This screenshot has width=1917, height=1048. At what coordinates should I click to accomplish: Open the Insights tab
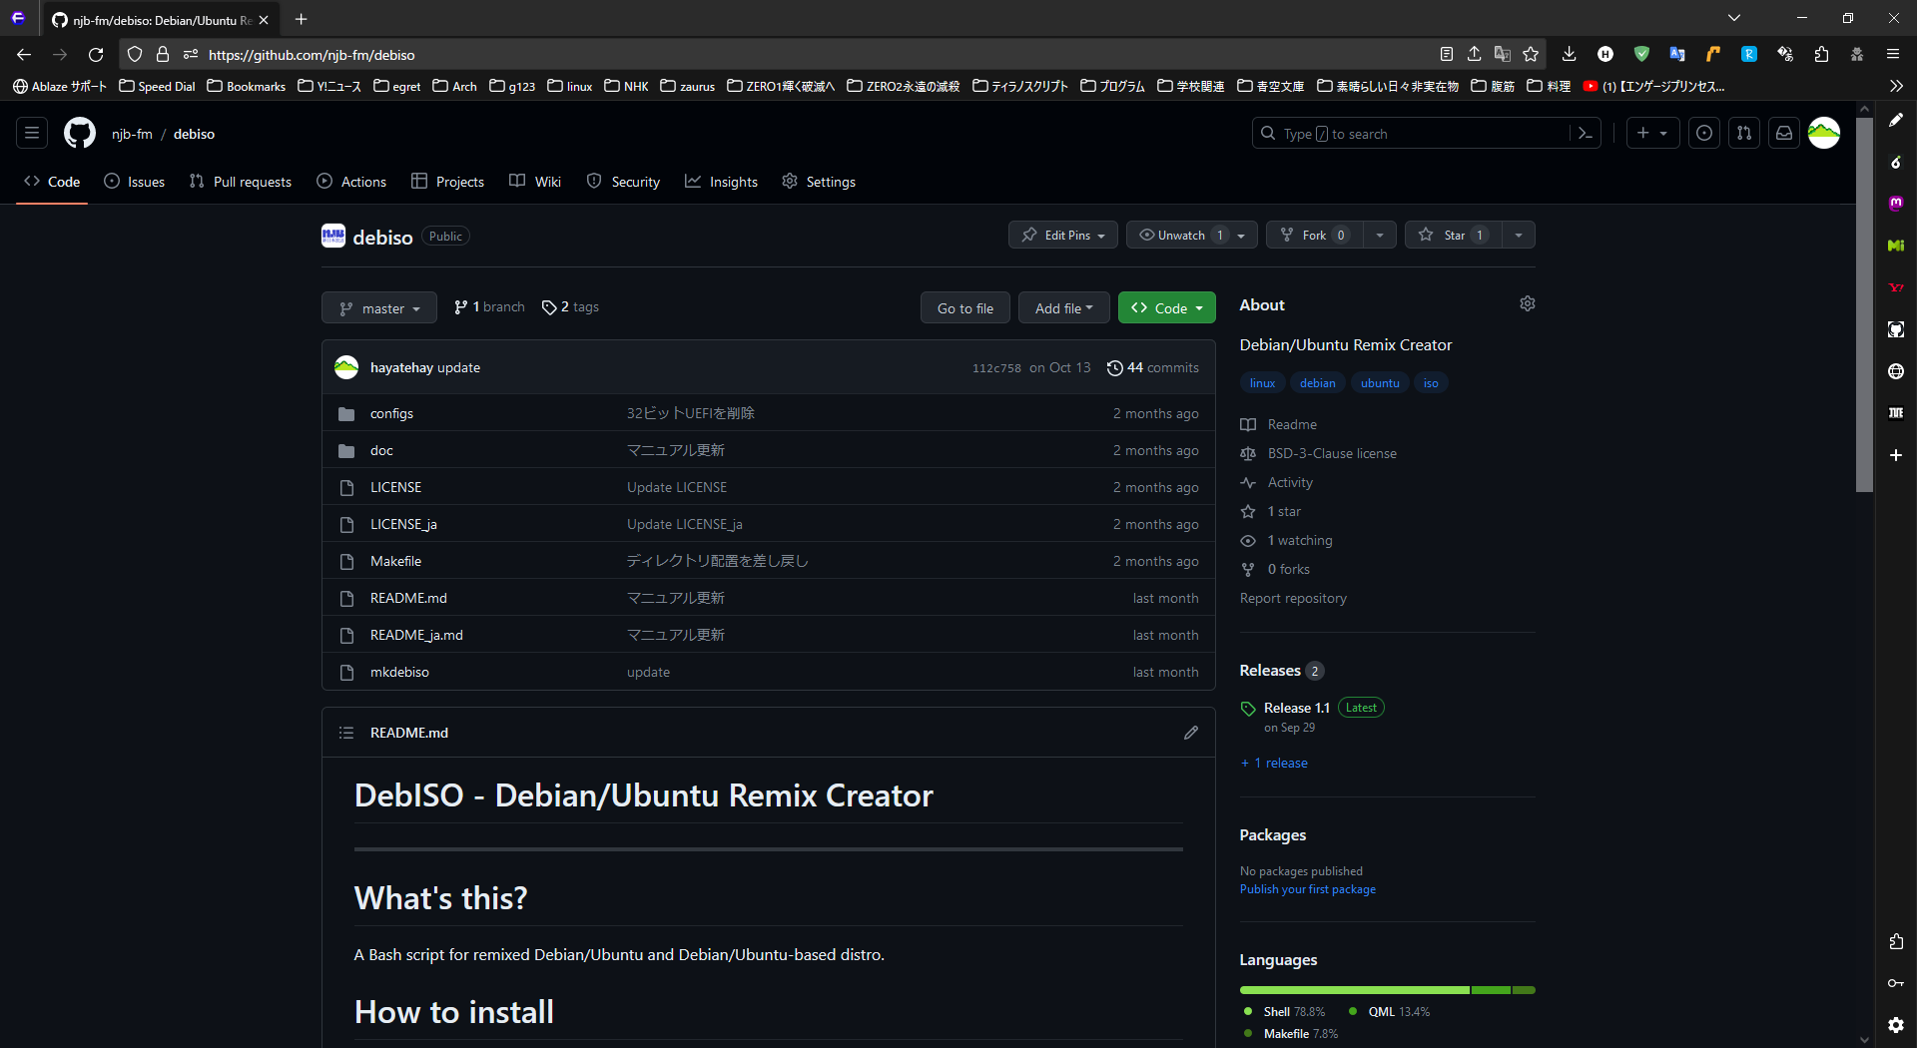pos(721,182)
